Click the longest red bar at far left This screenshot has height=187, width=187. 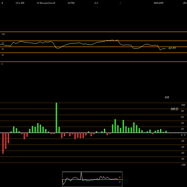coord(3,143)
